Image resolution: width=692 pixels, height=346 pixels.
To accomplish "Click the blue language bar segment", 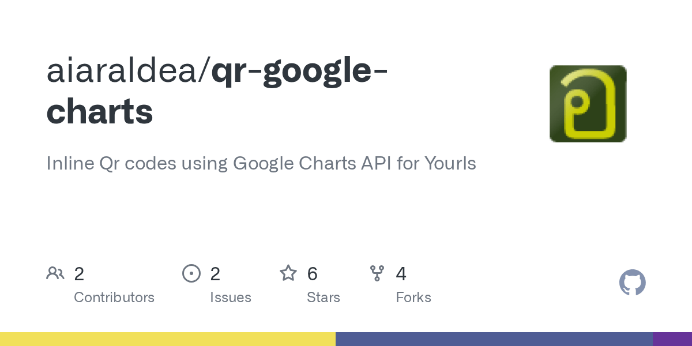I will [494, 339].
